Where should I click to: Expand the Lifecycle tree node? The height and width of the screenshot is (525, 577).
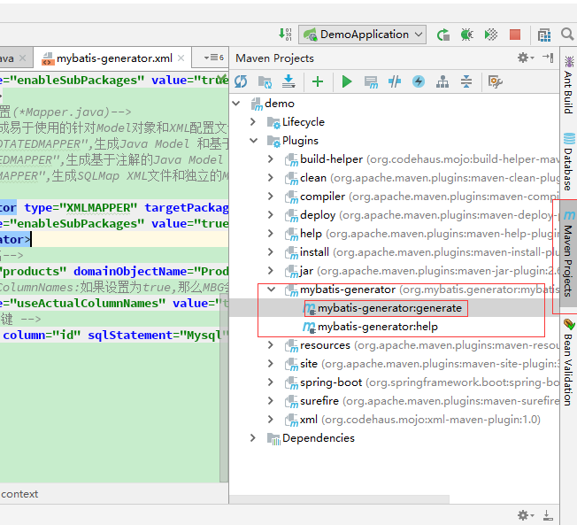253,122
